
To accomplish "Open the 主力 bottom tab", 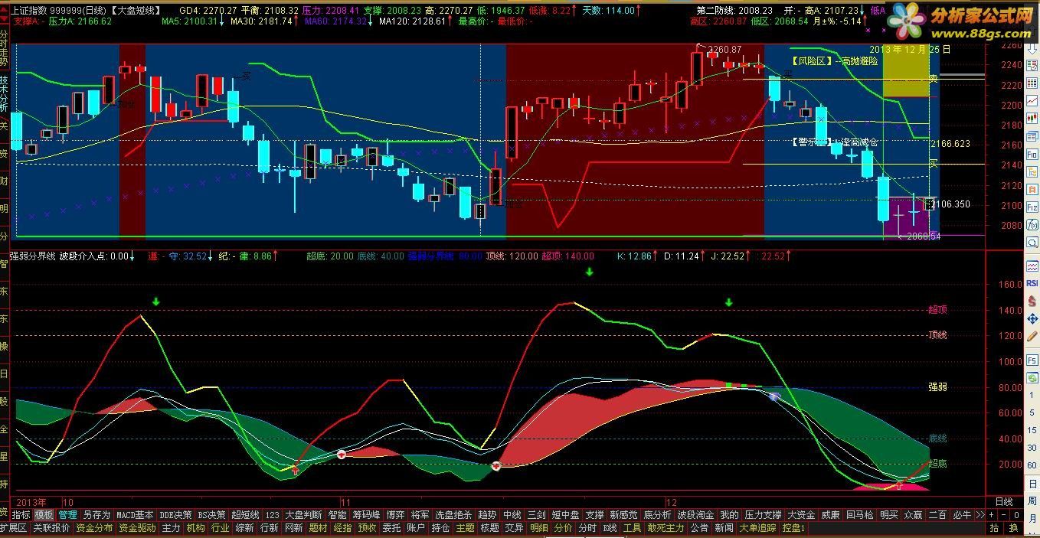I will 171,528.
